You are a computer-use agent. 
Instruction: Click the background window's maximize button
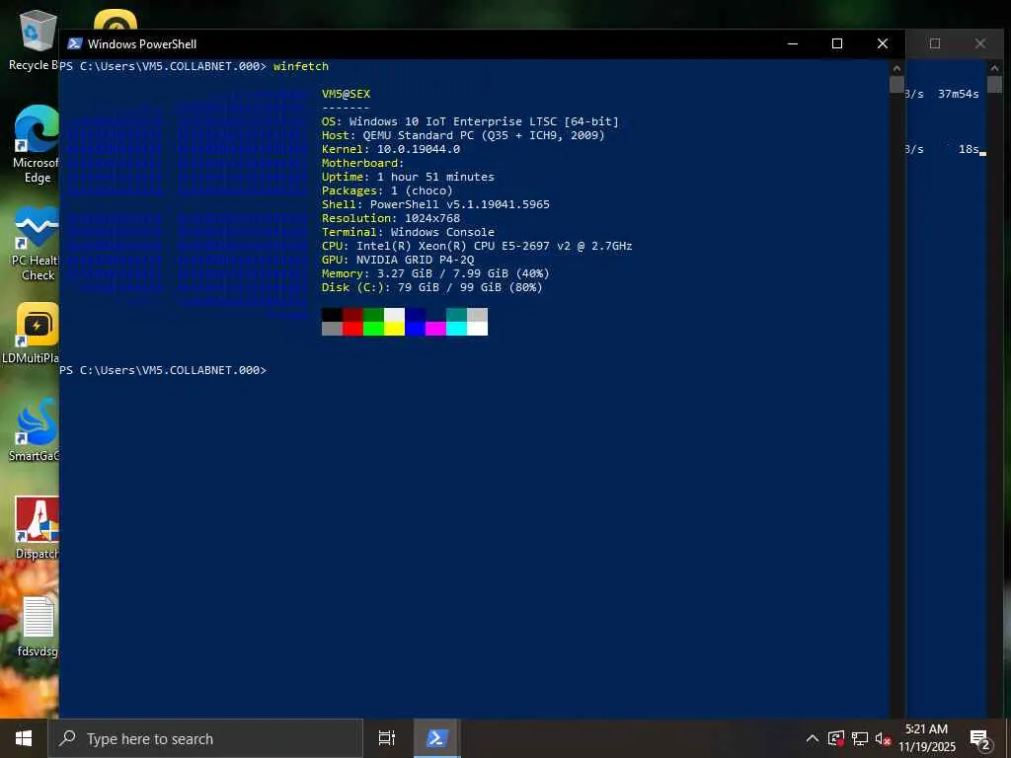pyautogui.click(x=935, y=43)
